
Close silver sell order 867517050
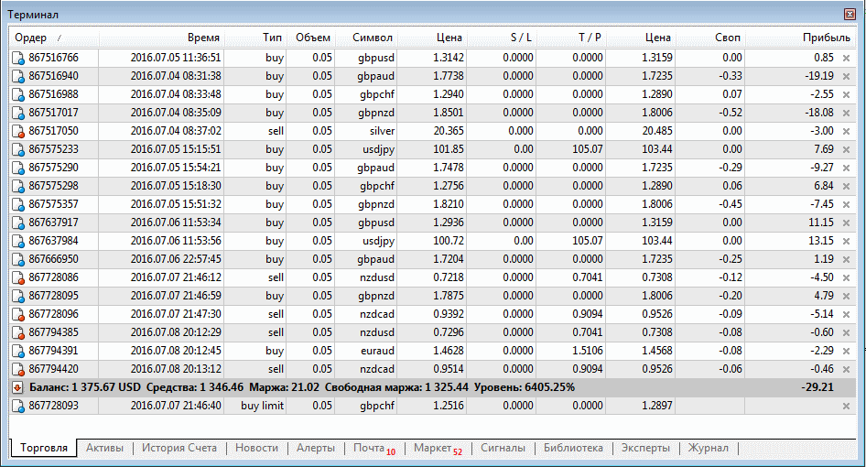(846, 132)
